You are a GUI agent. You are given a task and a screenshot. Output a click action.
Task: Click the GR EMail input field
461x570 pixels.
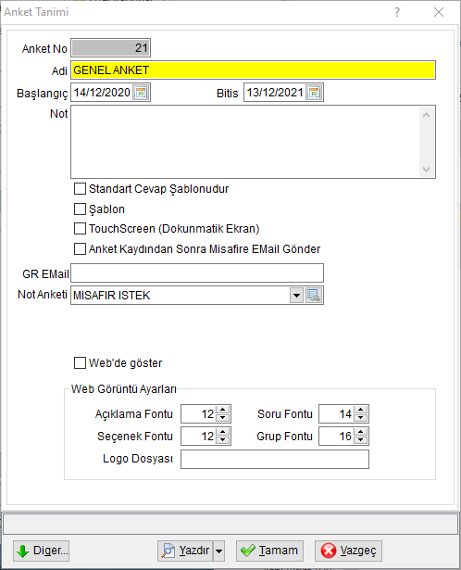click(197, 273)
